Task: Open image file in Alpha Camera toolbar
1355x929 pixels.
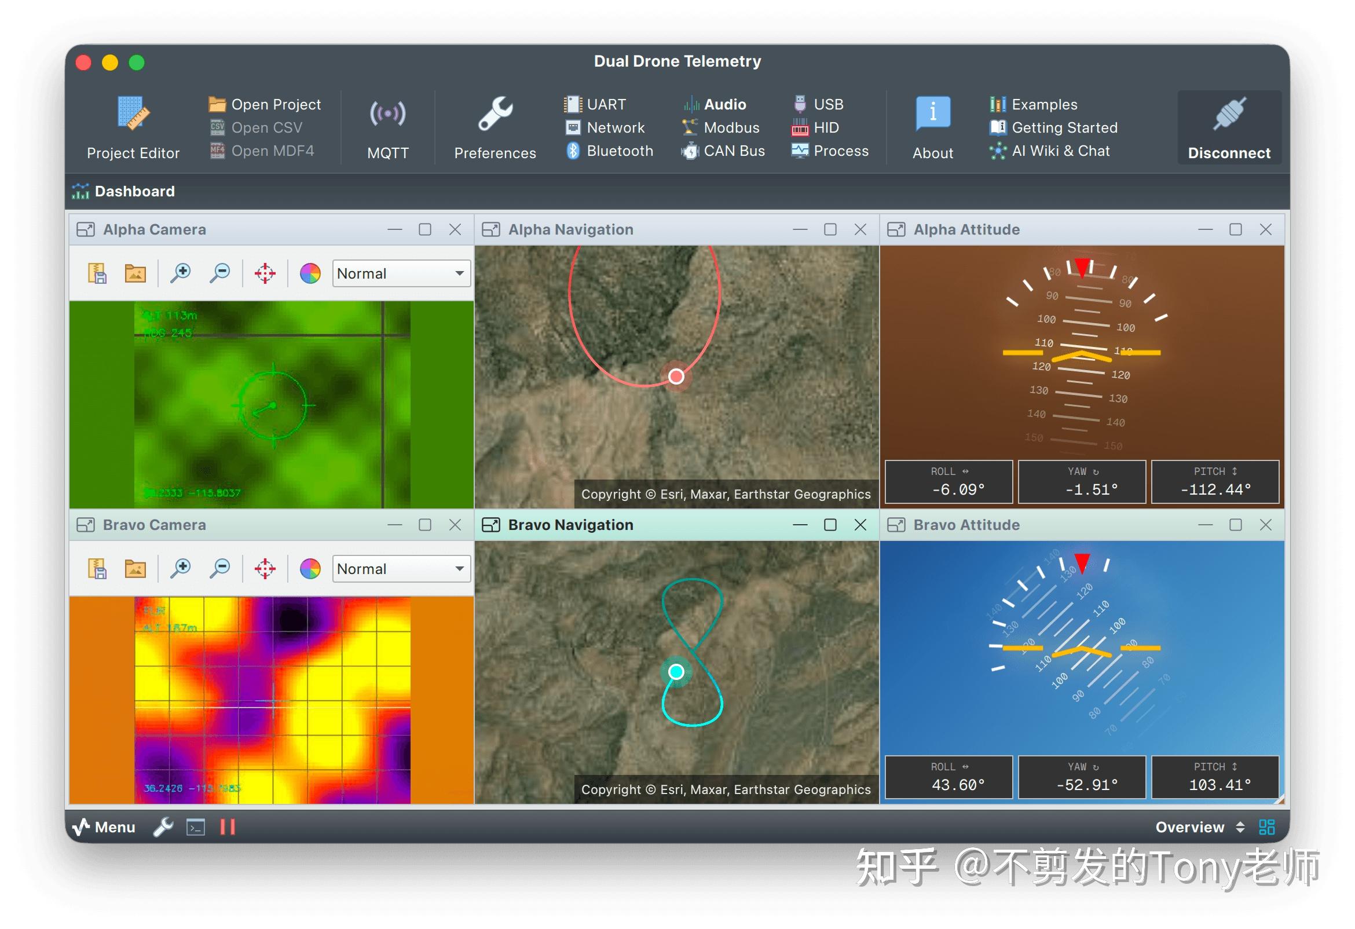Action: pos(135,273)
